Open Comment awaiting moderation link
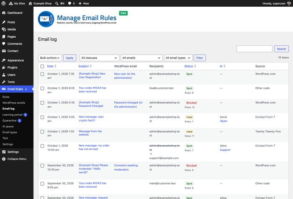 pyautogui.click(x=126, y=168)
